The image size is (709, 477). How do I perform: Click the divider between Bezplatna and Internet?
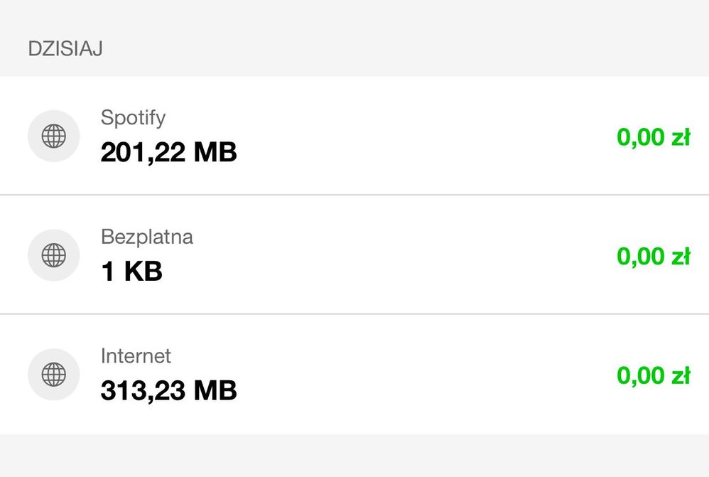[354, 313]
